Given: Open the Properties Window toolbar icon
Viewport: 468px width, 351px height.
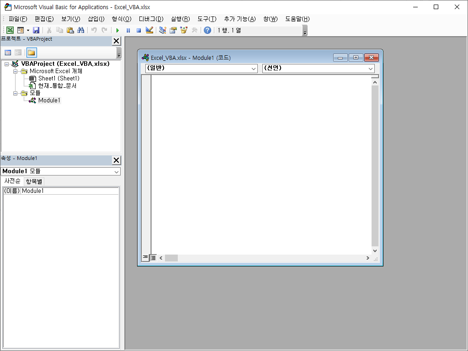Looking at the screenshot, I should pos(173,30).
